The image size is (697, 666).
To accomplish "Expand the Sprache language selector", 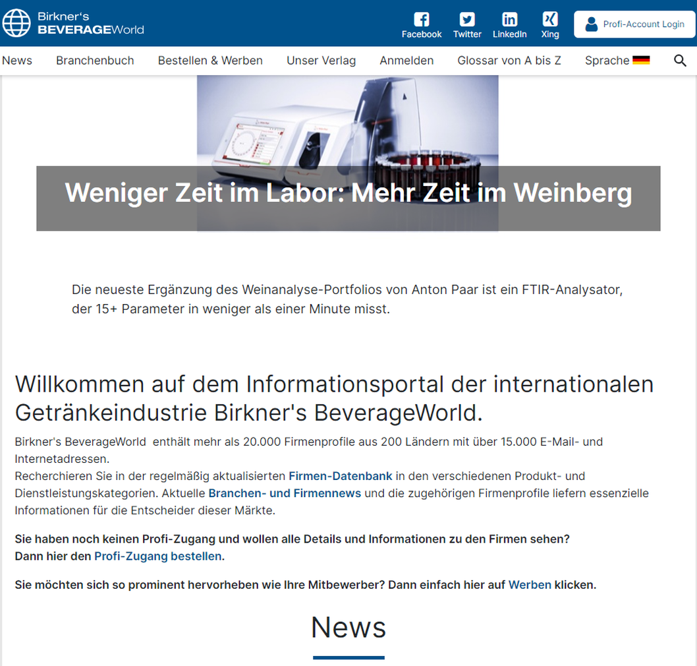I will point(617,61).
